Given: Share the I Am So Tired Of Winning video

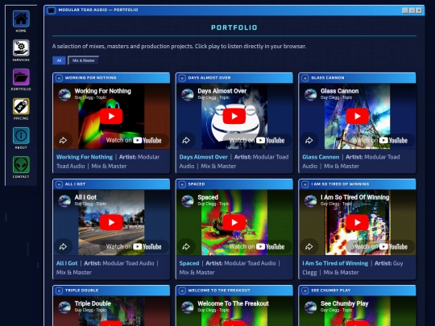Looking at the screenshot, I should pos(309,246).
